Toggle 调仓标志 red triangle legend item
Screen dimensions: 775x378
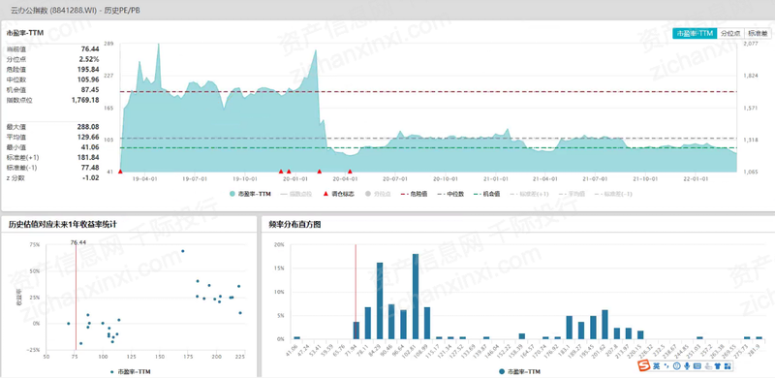(338, 194)
